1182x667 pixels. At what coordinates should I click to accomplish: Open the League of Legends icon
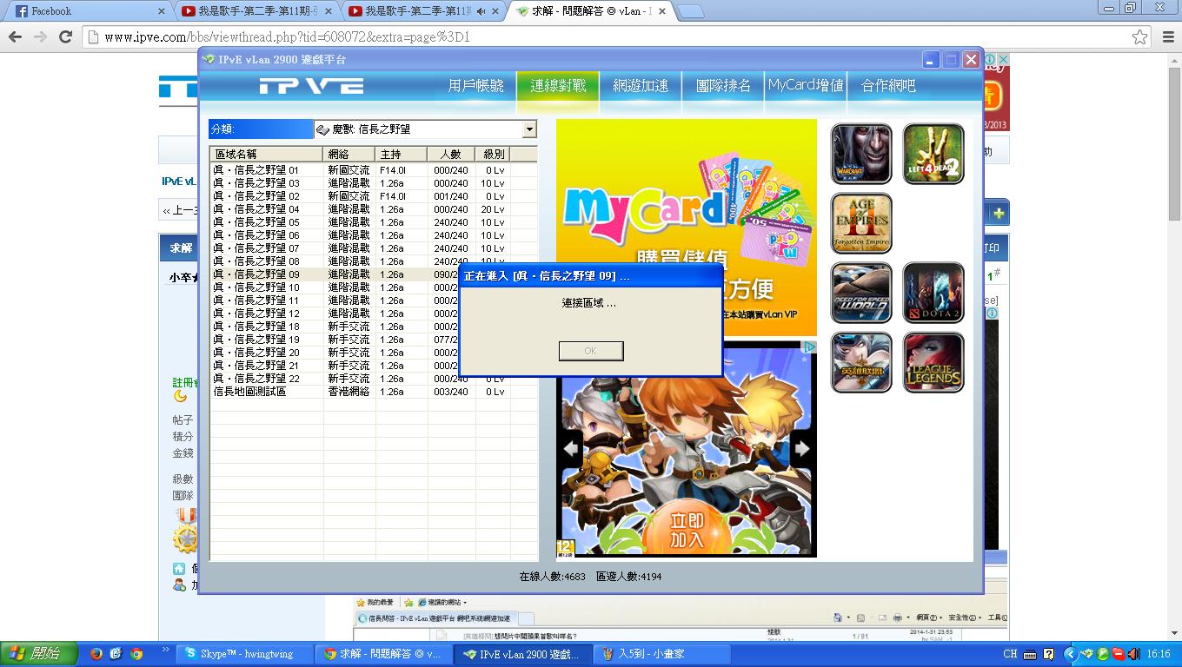(x=933, y=362)
